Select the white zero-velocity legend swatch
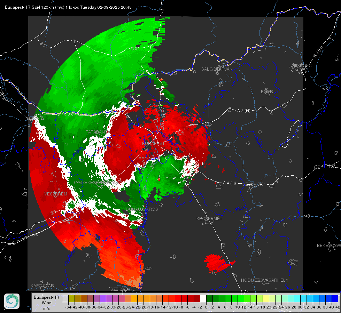This screenshot has height=313, width=341. [x=203, y=298]
